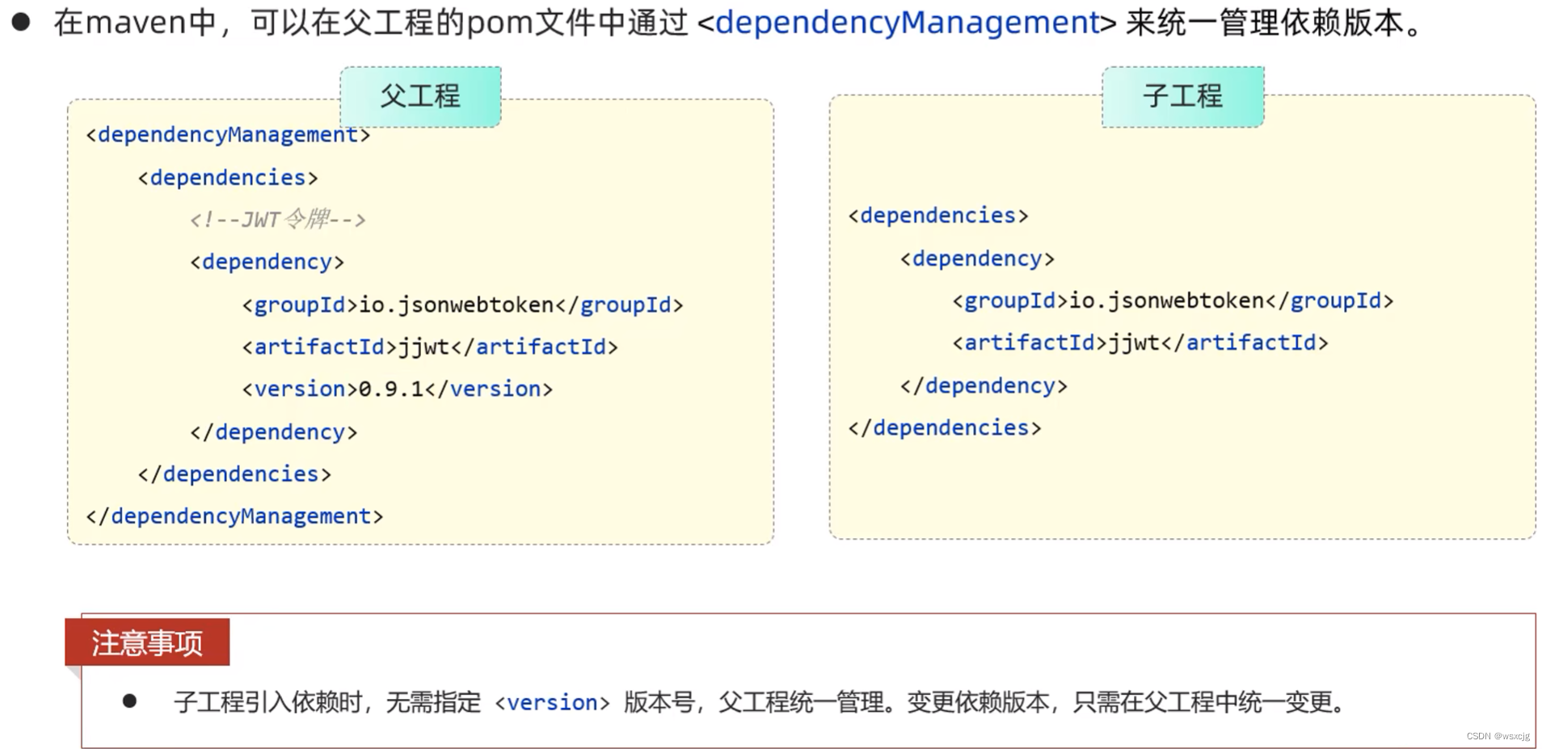This screenshot has height=749, width=1542.
Task: Click the JWT令牌 comment line
Action: [x=278, y=219]
